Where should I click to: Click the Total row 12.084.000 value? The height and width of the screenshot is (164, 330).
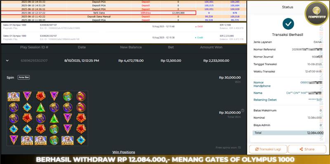(315, 133)
